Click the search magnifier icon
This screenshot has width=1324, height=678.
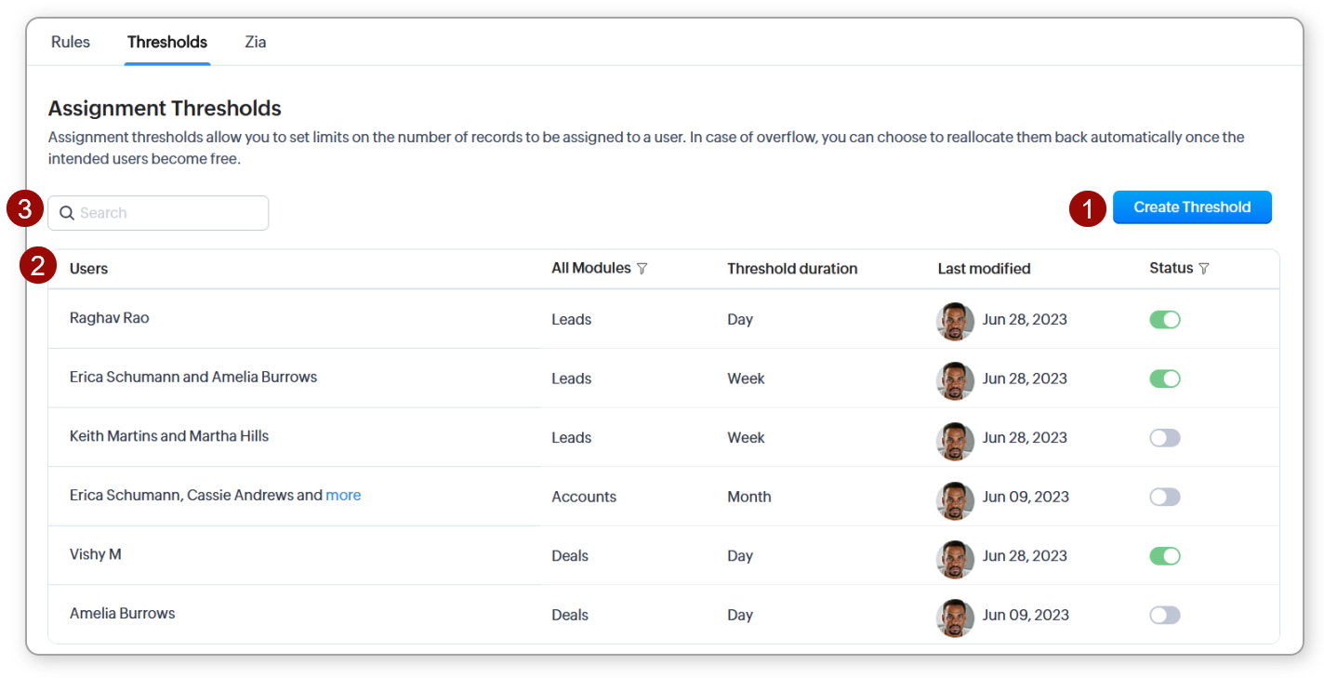tap(67, 213)
